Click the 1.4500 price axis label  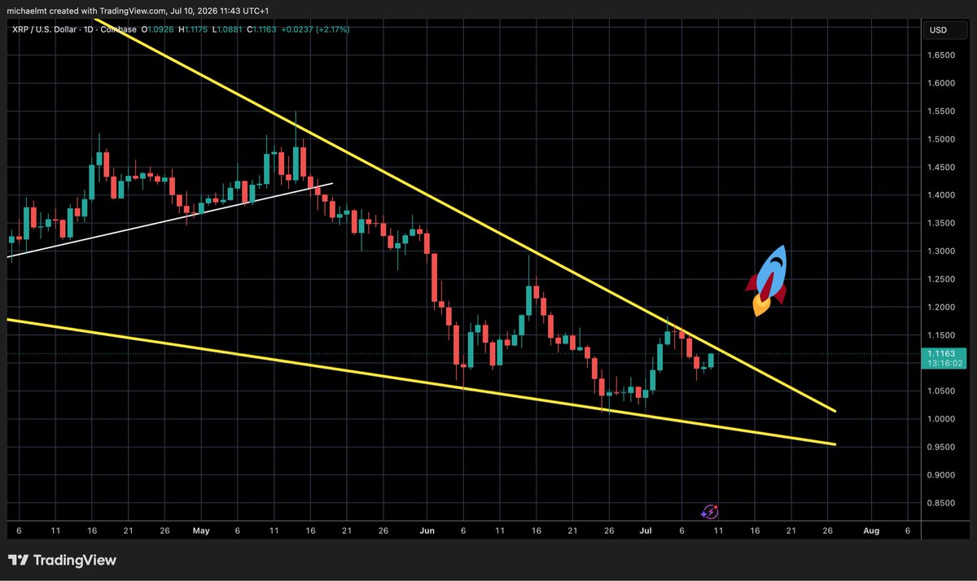click(942, 168)
